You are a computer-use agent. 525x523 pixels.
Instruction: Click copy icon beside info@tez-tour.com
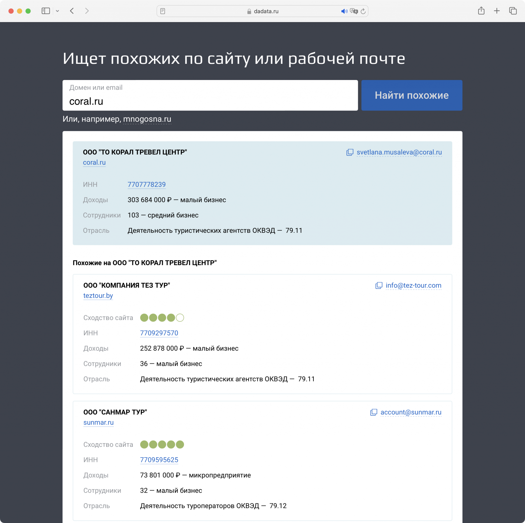379,285
